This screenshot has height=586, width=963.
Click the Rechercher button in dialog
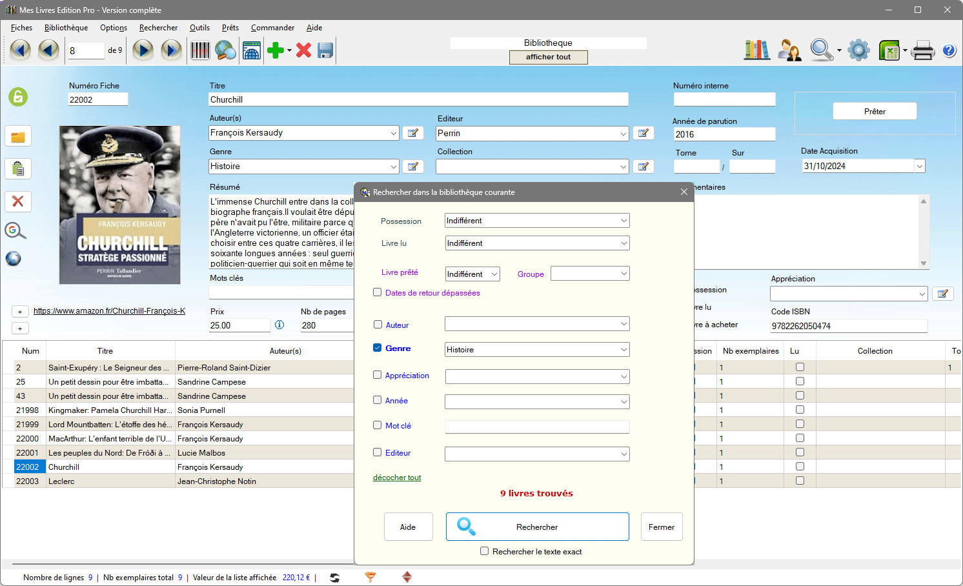[537, 527]
